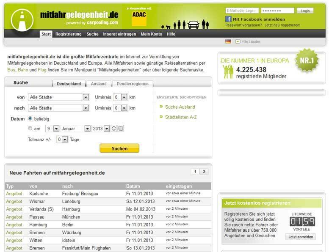
Task: Select the 'am' specific date radio button
Action: tap(30, 129)
